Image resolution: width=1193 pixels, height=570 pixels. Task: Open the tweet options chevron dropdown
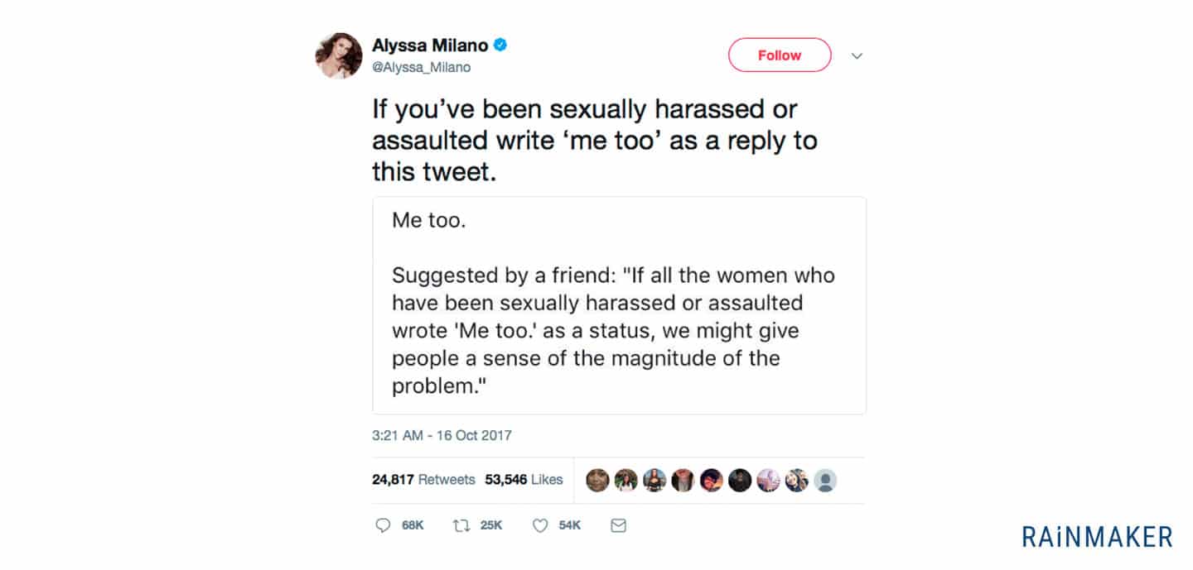[857, 56]
